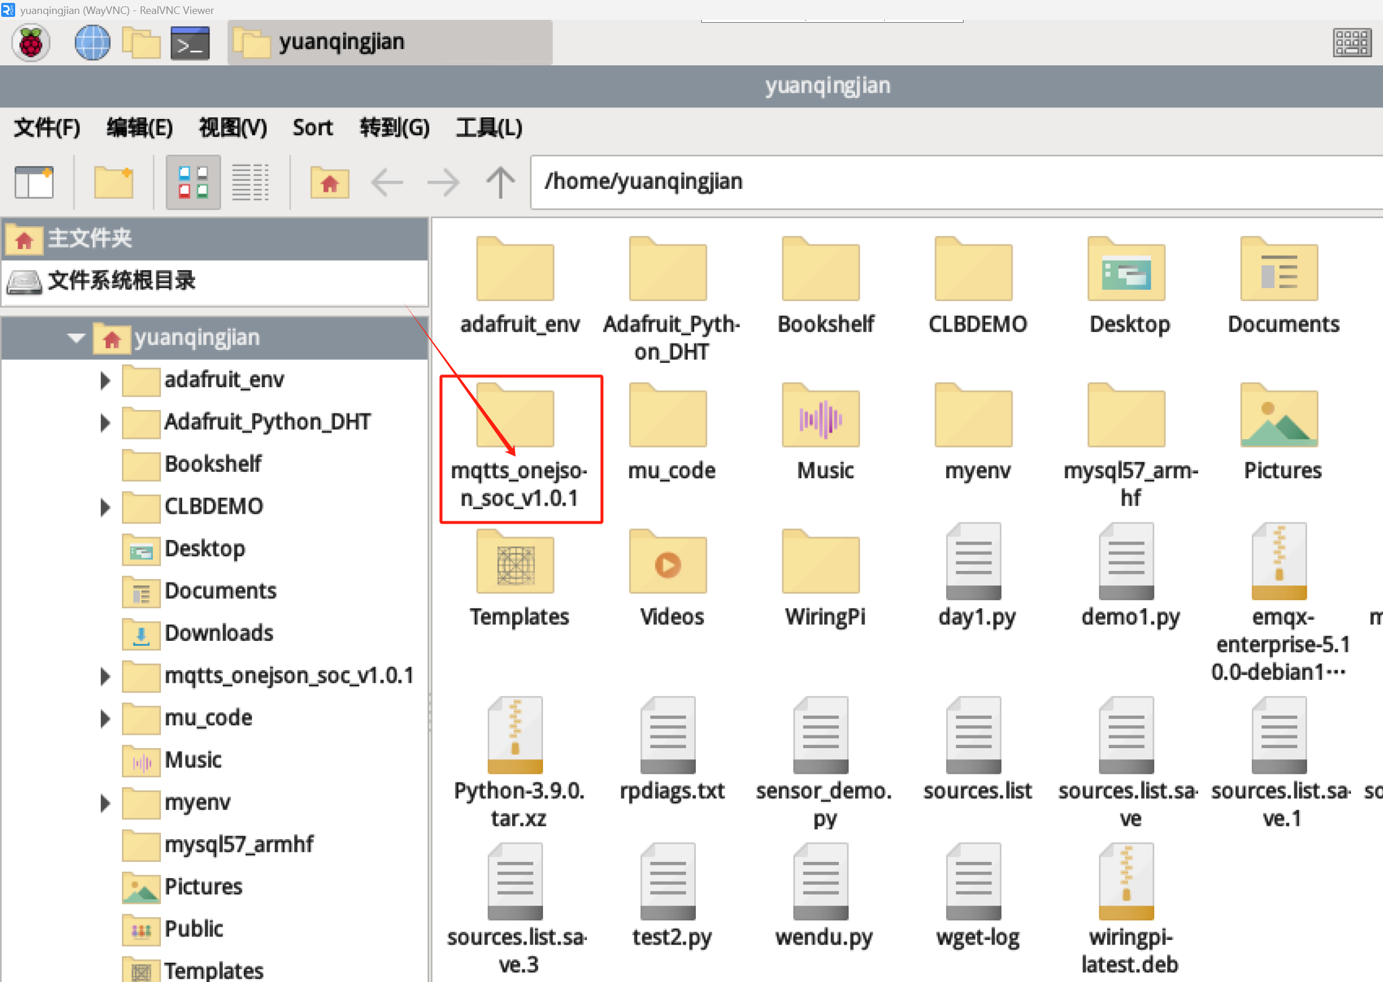Go to home folder via toolbar
1383x982 pixels.
pos(330,182)
